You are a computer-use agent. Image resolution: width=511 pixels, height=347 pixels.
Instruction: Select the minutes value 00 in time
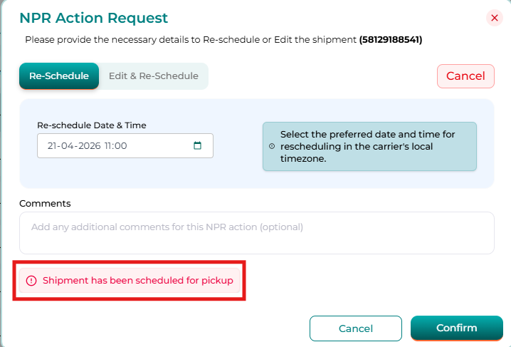point(120,146)
